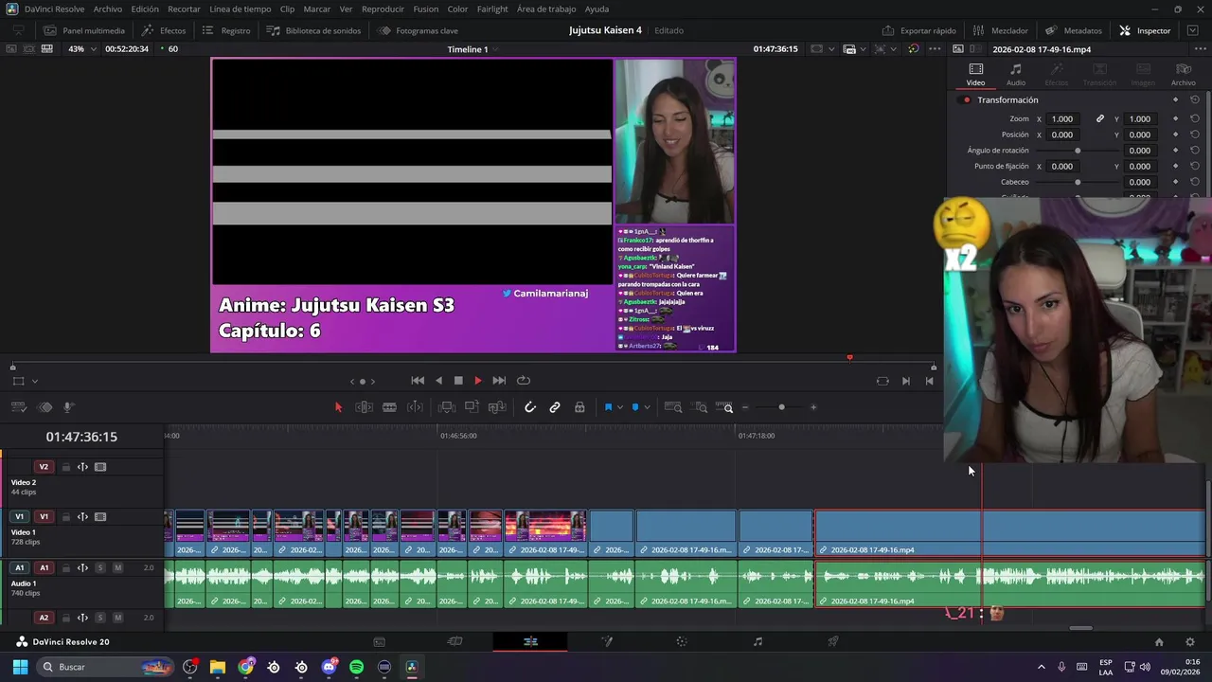Toggle the Panel multimedia button
1212x682 pixels.
83,30
